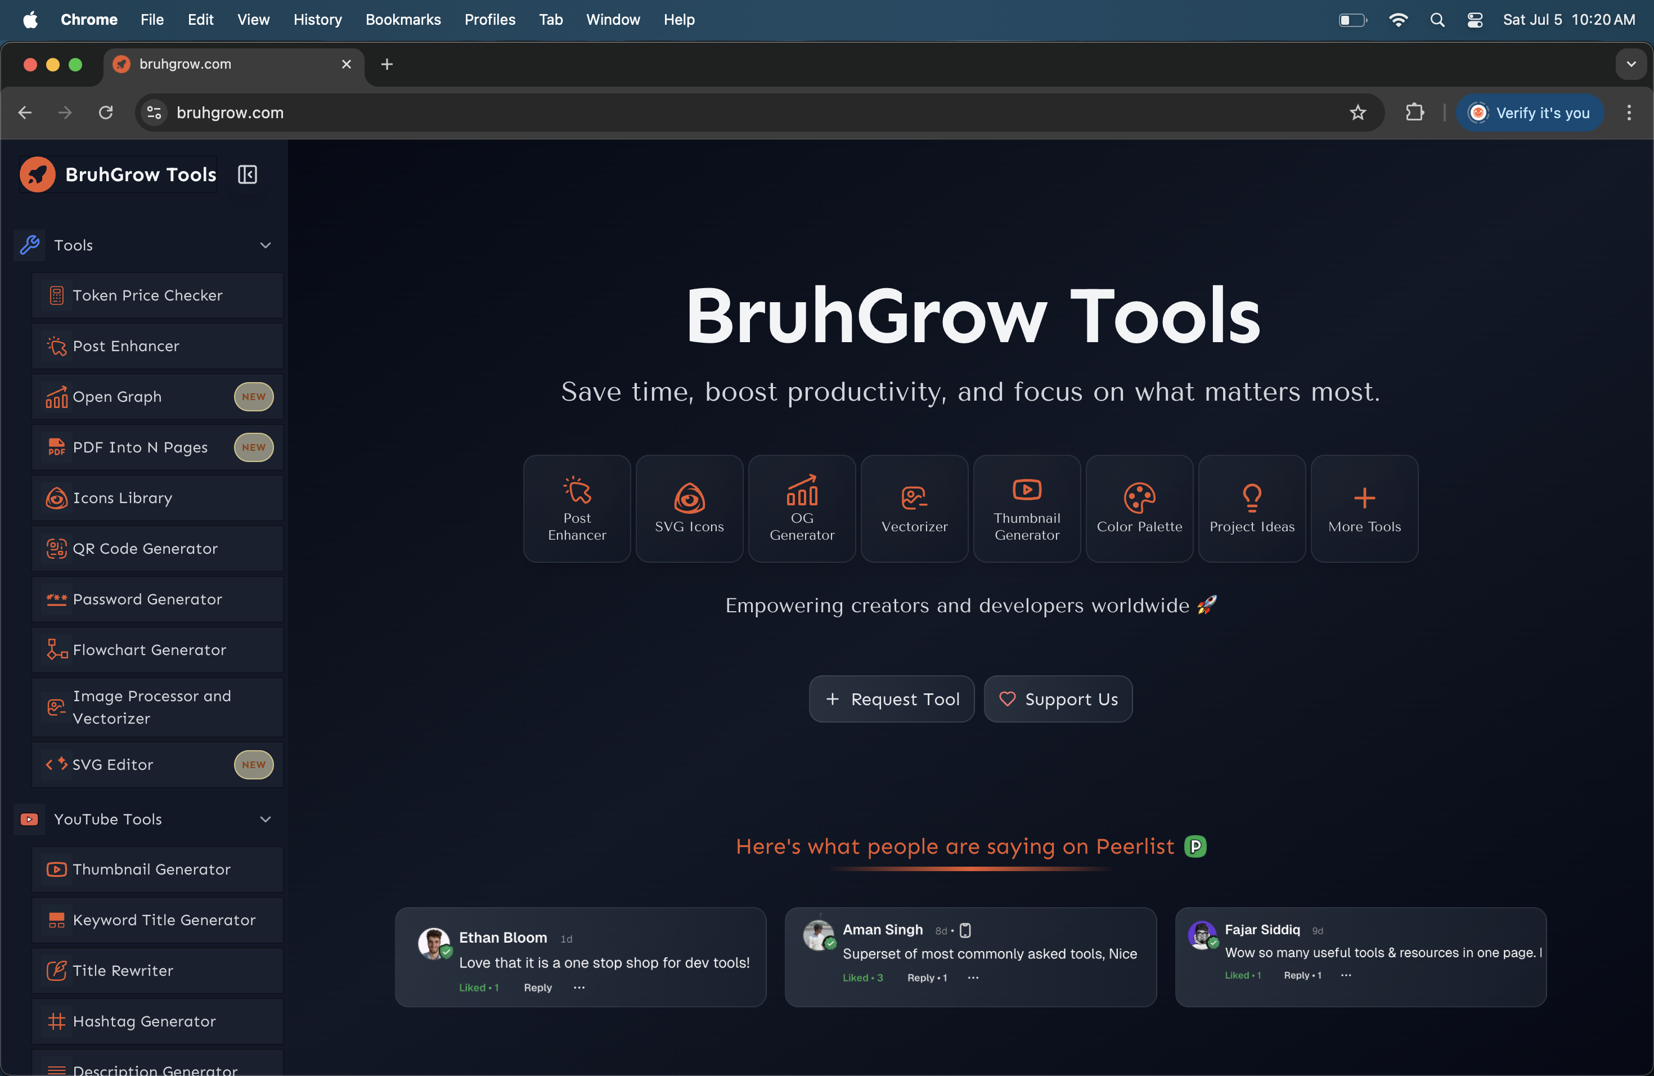Select the Post Enhancer card

tap(577, 508)
